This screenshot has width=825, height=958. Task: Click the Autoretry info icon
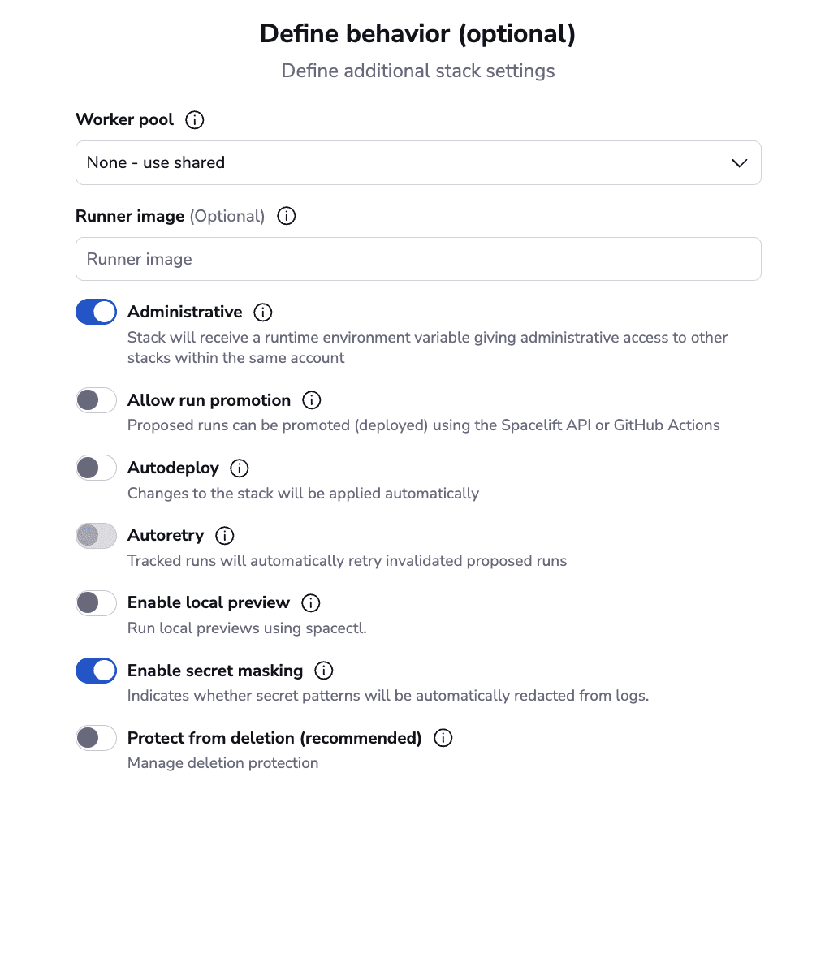[224, 535]
